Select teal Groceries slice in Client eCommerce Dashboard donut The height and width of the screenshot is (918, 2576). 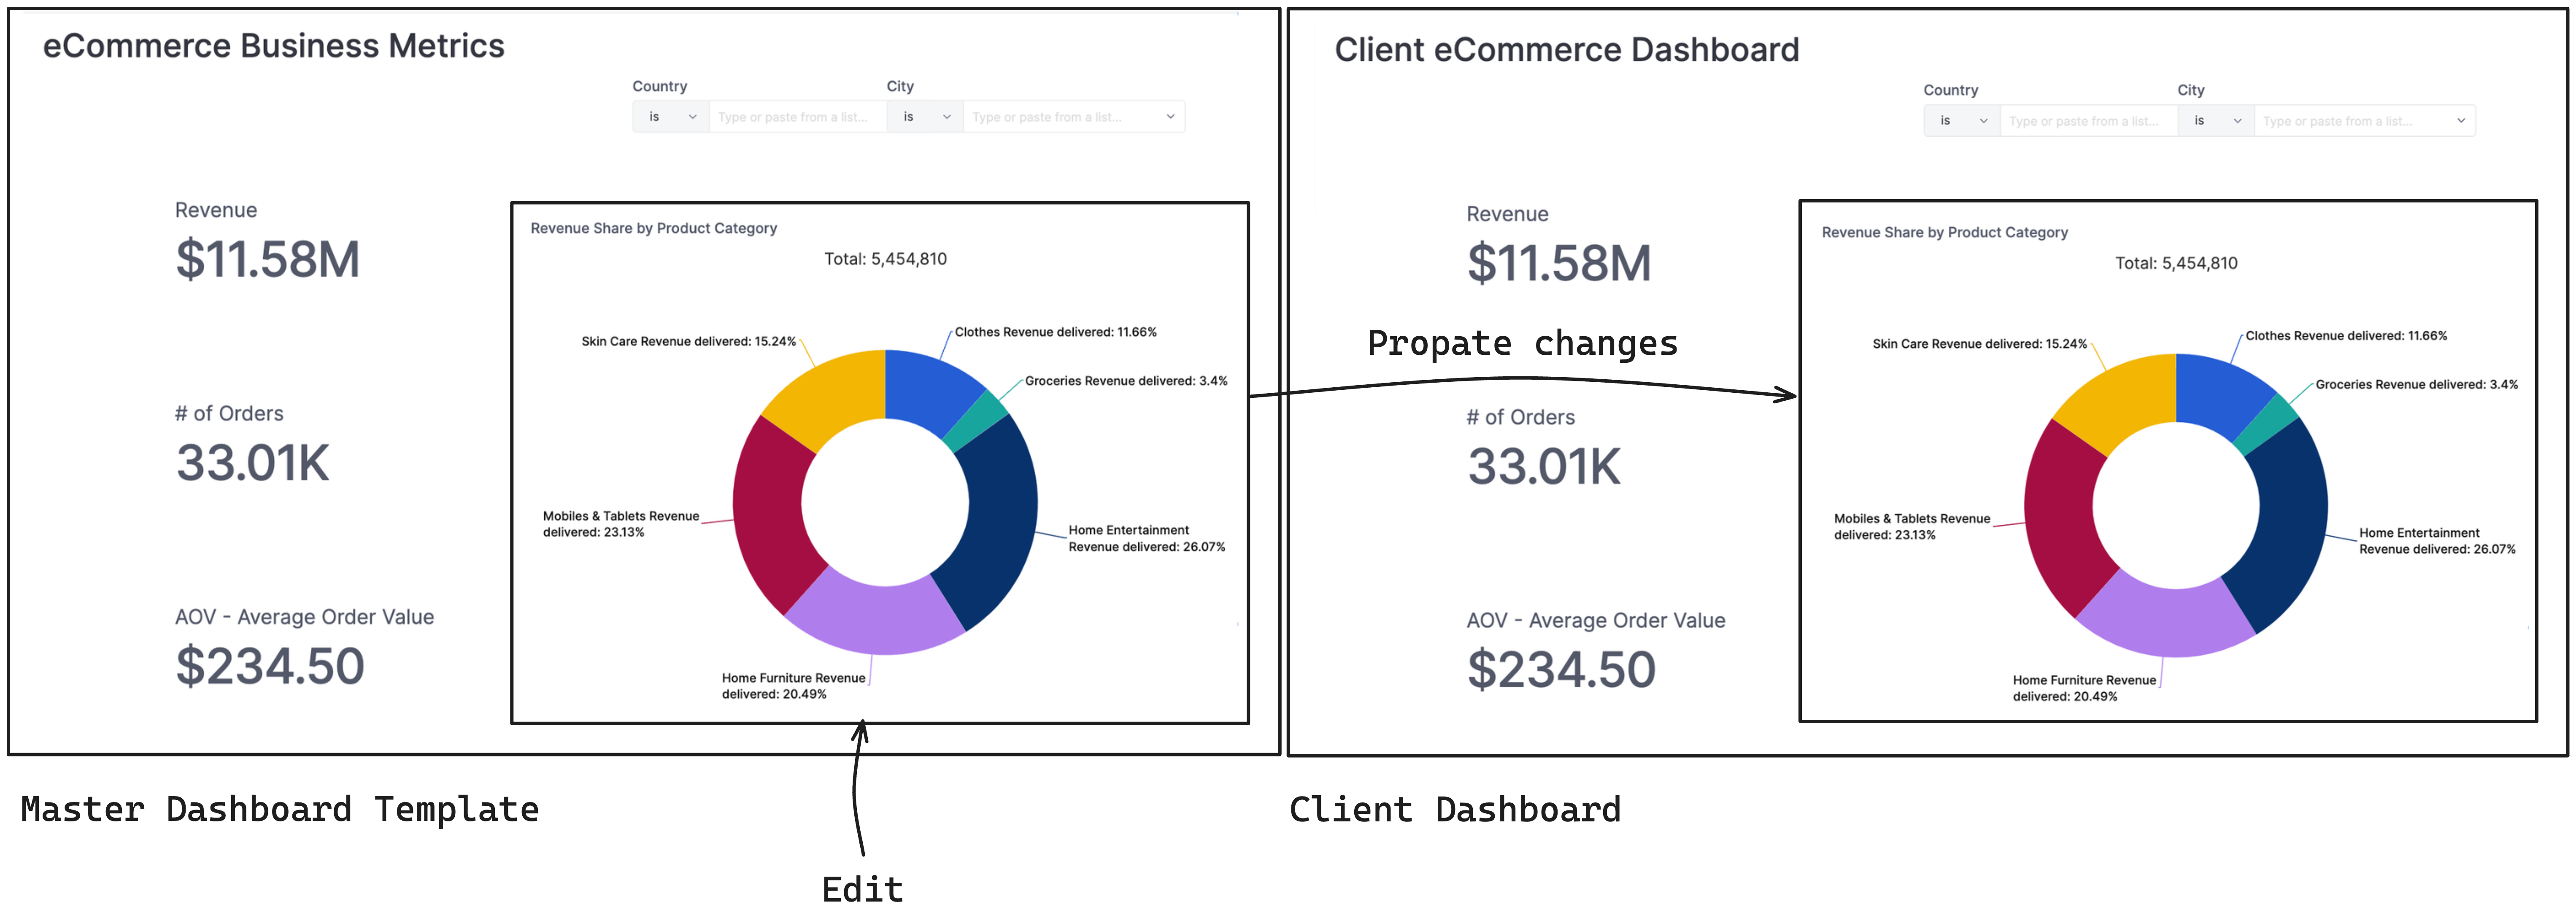(2266, 425)
